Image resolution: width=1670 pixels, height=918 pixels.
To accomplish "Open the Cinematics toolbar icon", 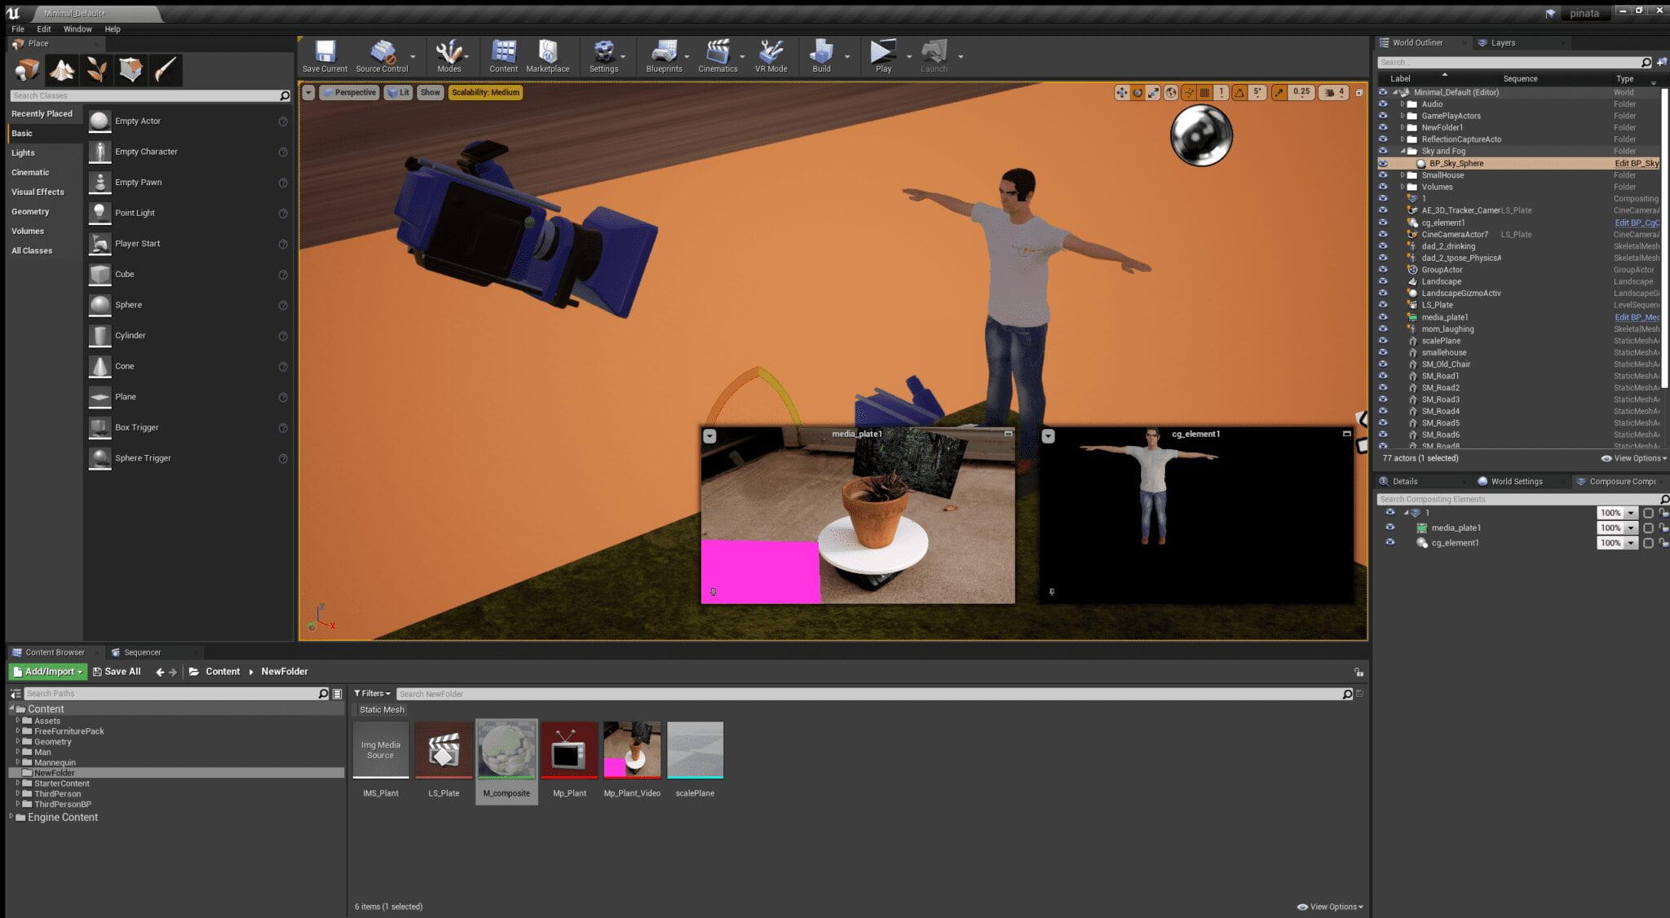I will coord(718,56).
